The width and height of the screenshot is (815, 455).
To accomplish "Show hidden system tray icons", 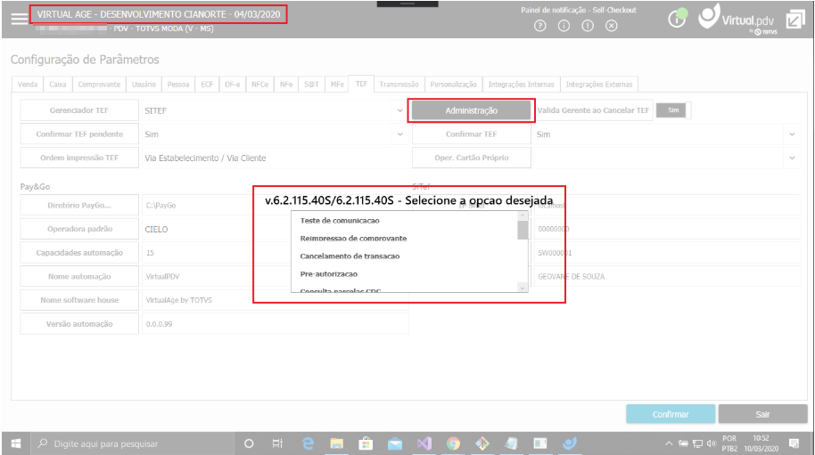I will pos(669,443).
